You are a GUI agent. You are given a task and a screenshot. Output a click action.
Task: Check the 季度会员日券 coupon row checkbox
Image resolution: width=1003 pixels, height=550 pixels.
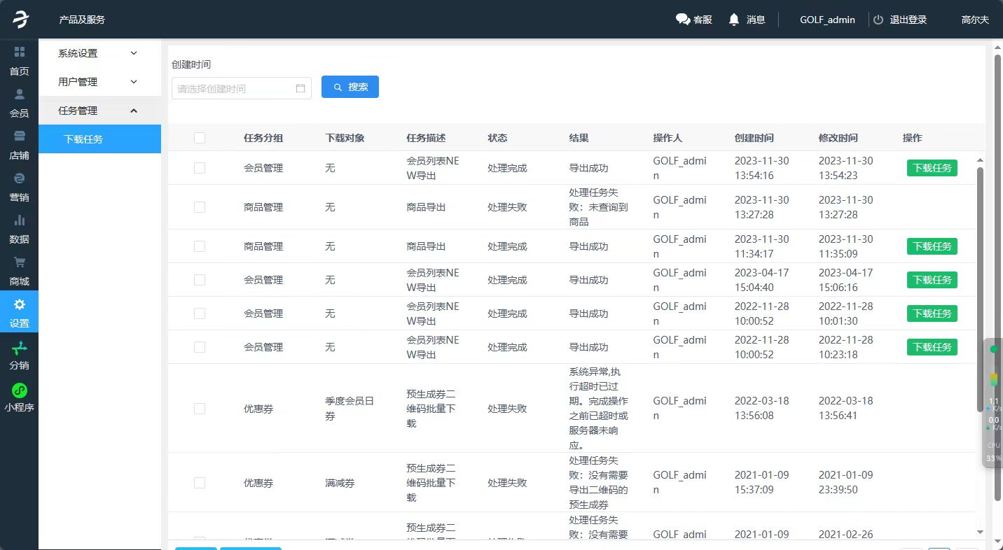coord(200,409)
